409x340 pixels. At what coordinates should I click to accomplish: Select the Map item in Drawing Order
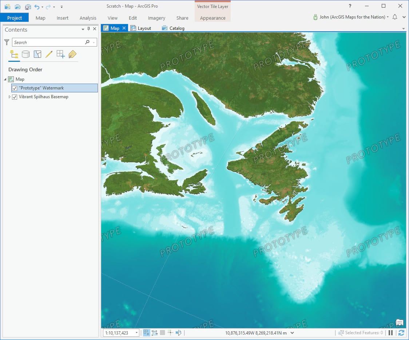[x=20, y=79]
